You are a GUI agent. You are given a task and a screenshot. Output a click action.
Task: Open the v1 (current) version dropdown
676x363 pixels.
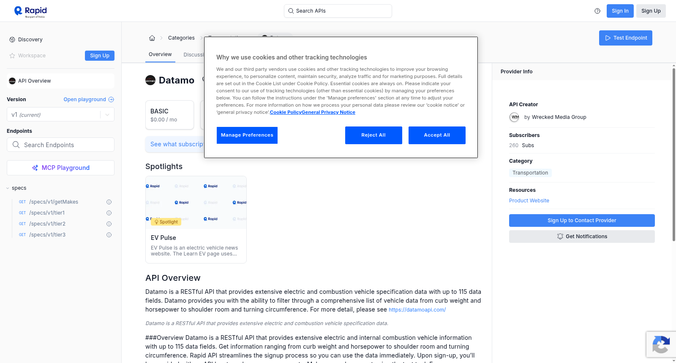click(x=60, y=115)
